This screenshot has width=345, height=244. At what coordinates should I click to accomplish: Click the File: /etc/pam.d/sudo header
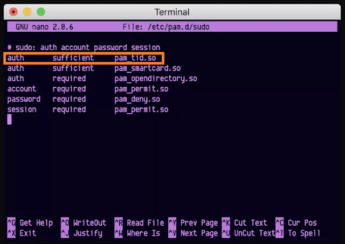click(166, 27)
